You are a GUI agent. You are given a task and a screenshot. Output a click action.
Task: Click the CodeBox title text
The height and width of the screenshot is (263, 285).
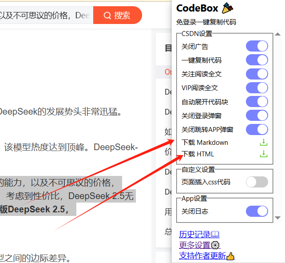click(x=197, y=8)
